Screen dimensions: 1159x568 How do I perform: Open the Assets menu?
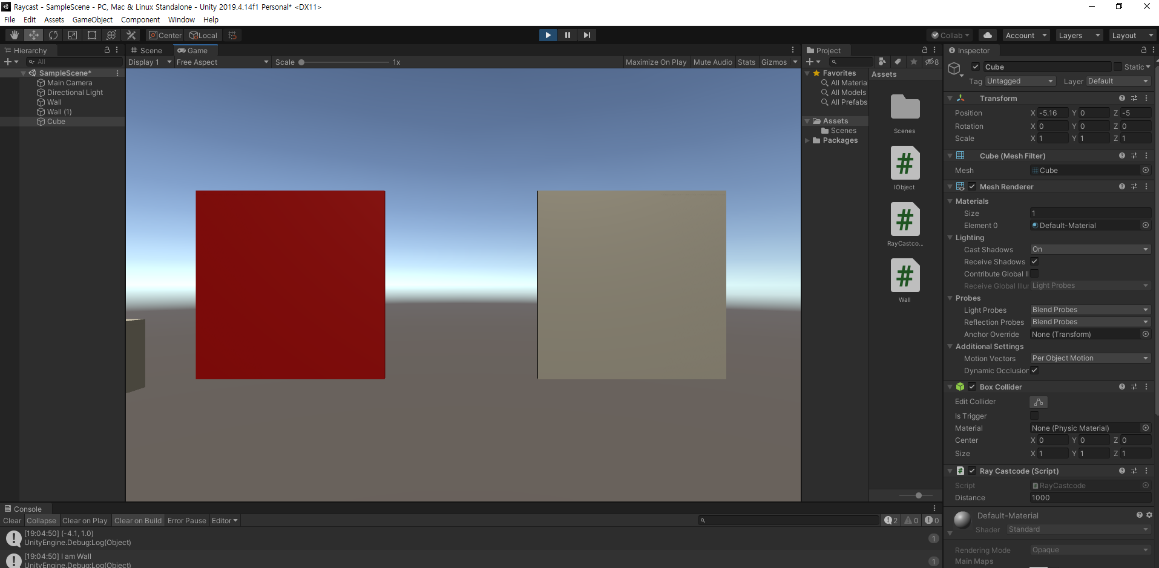(x=54, y=19)
